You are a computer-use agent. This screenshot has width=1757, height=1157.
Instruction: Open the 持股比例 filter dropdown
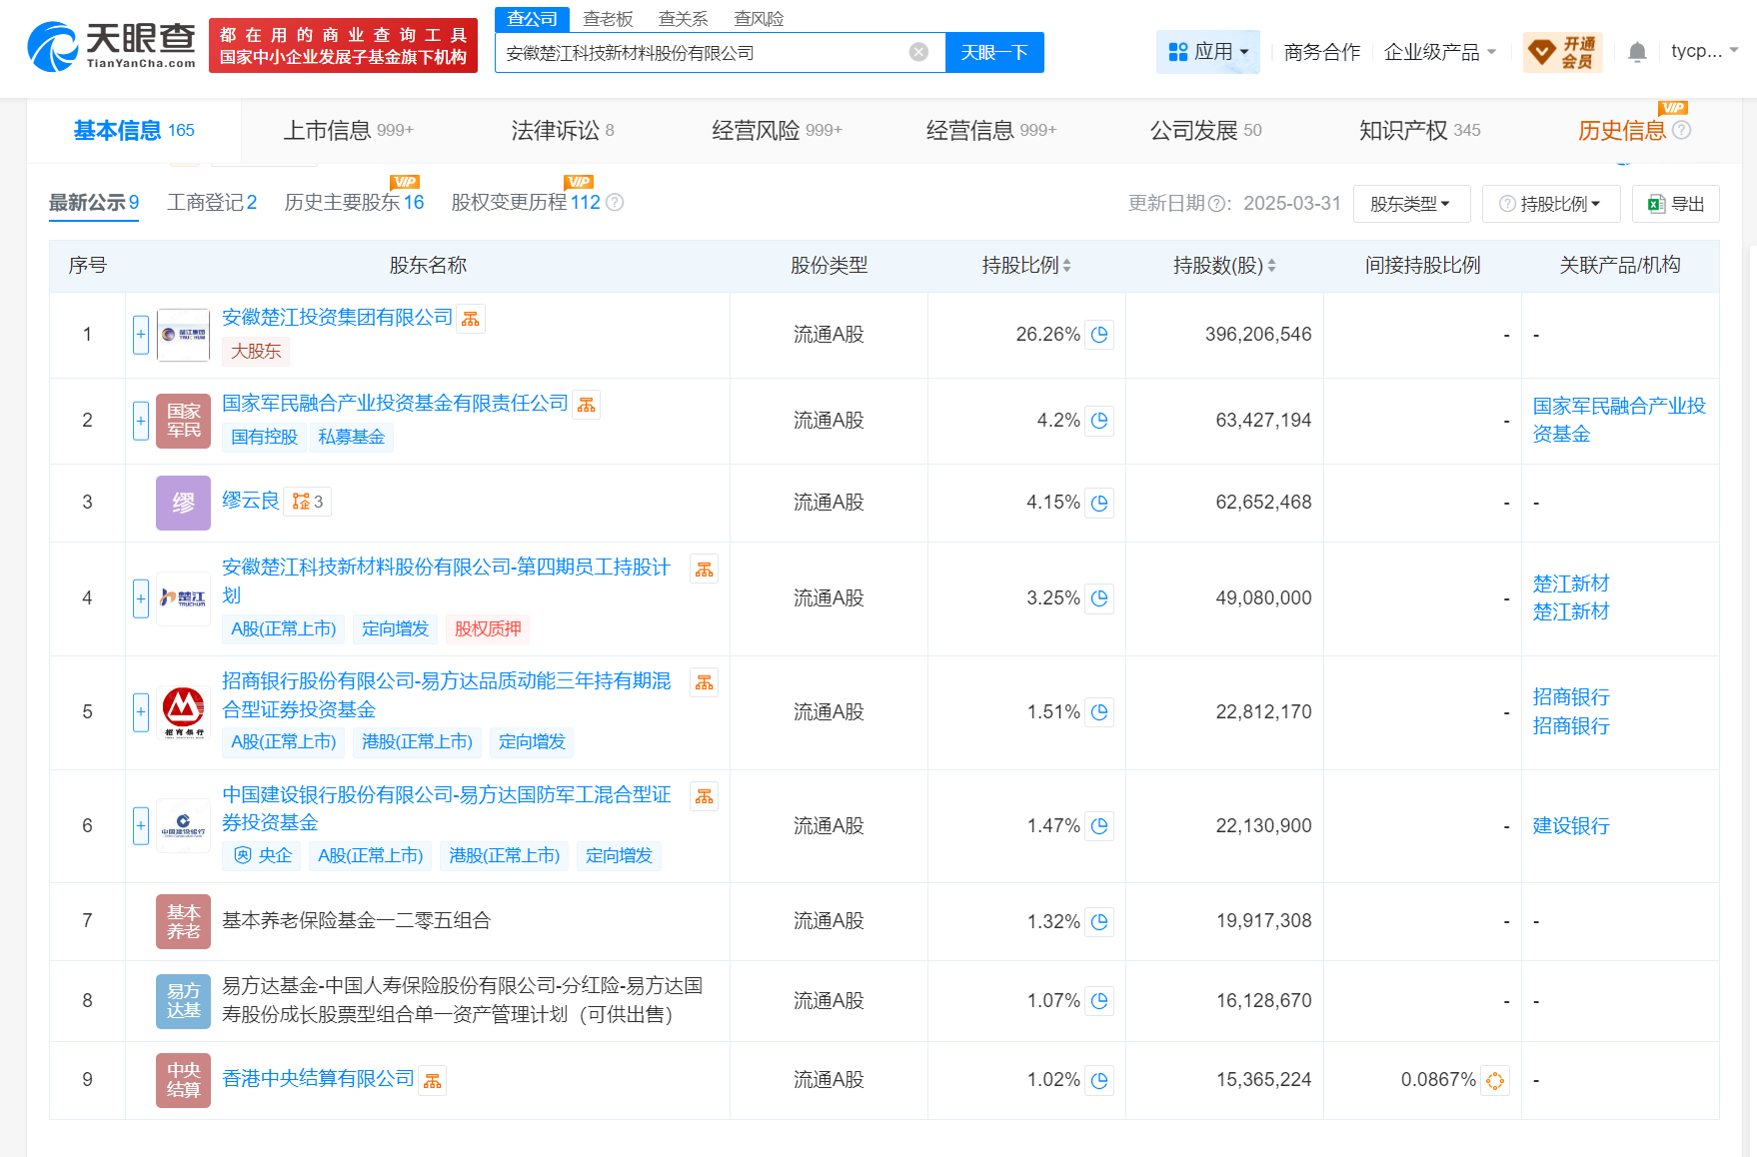point(1550,203)
